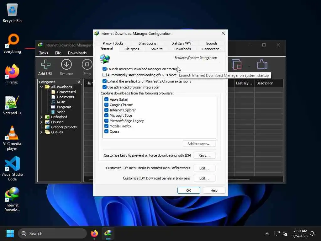This screenshot has width=321, height=241.
Task: Click the Help button
Action: [x=214, y=190]
